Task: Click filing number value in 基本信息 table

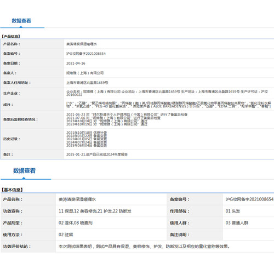Action: pos(249,199)
